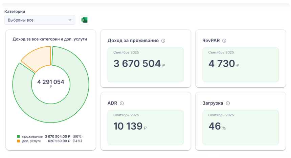Viewport: 291px width, 158px height.
Task: Click green legend square for проживание
Action: (18, 136)
